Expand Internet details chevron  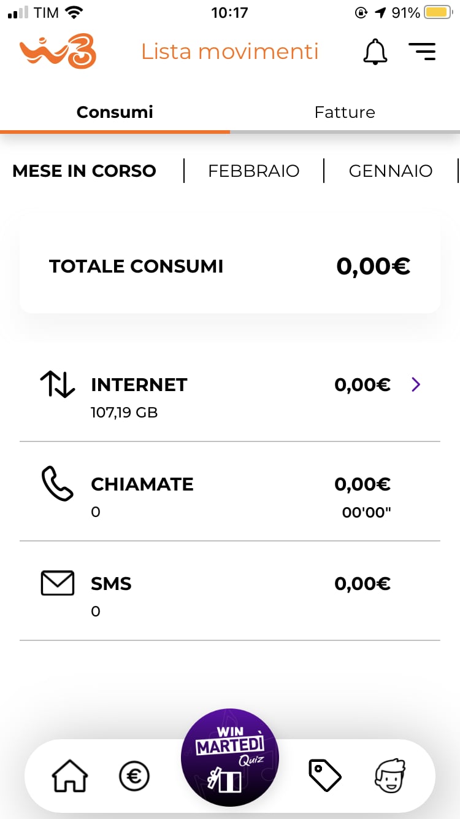click(416, 385)
